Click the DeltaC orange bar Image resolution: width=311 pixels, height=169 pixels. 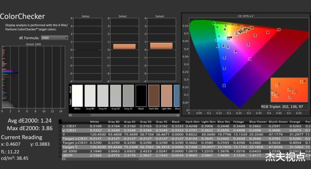124,47
